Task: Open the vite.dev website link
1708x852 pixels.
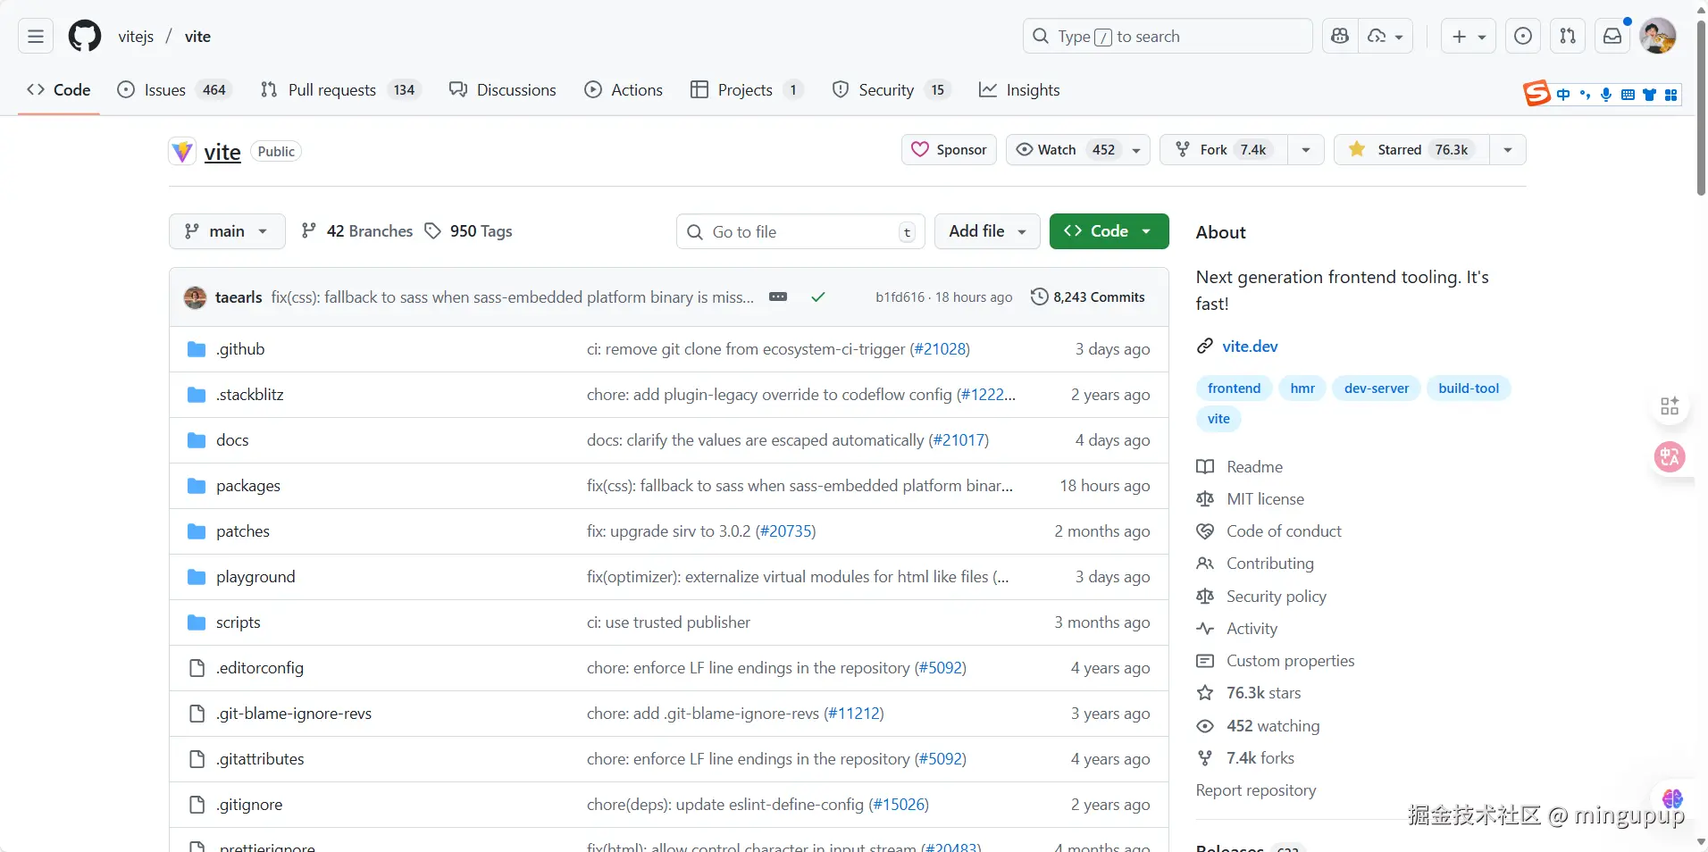Action: 1250,347
